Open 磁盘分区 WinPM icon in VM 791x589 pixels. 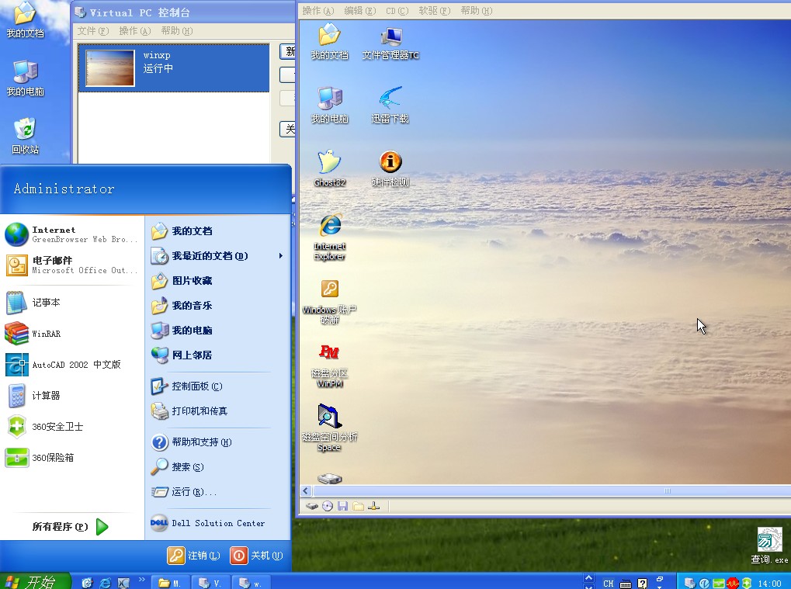[x=329, y=365]
